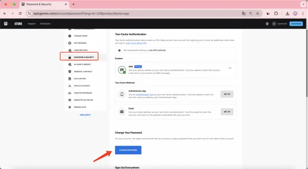Image resolution: width=308 pixels, height=169 pixels.
Task: Click the EULA History document icon
Action: [70, 79]
